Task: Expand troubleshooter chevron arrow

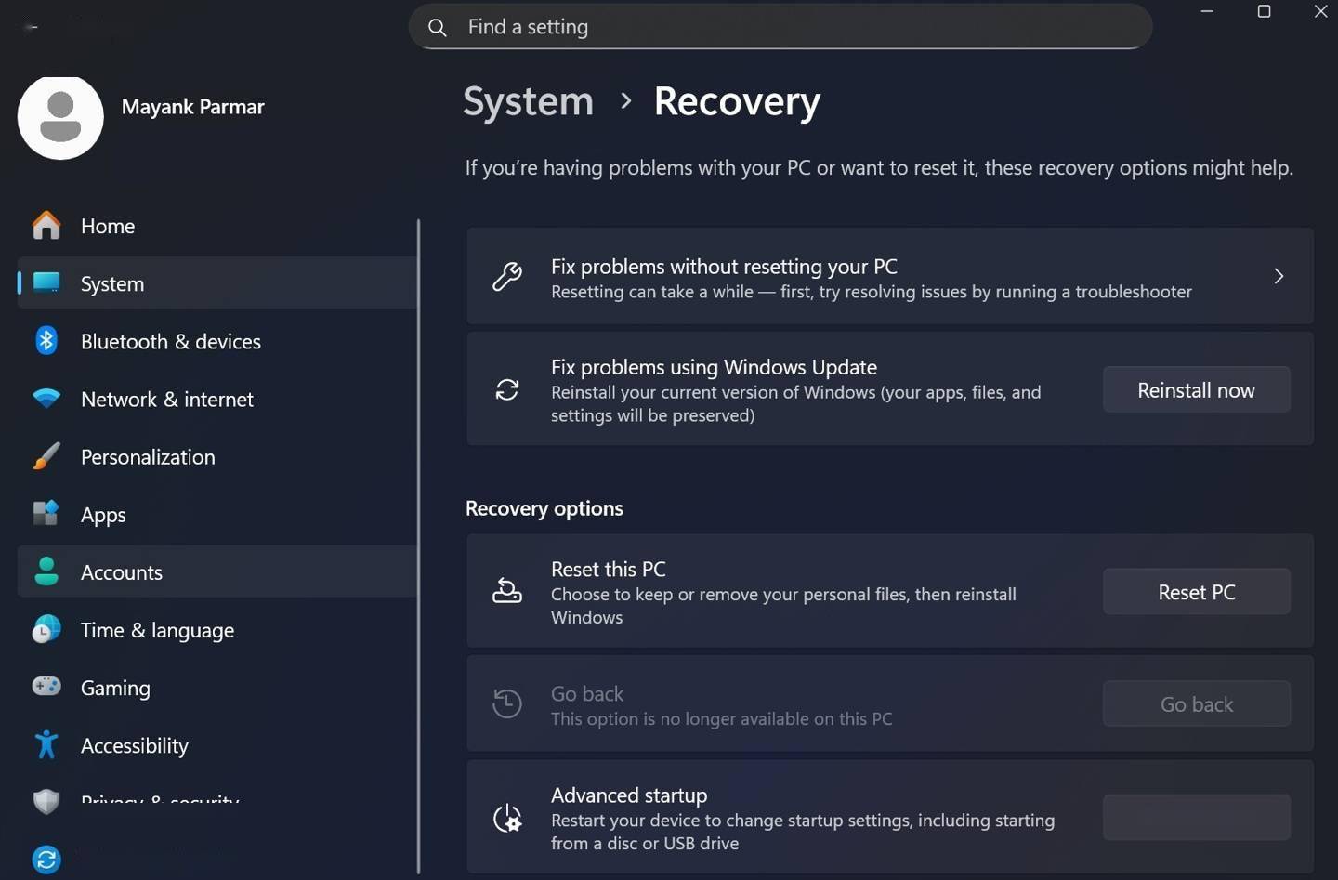Action: 1279,276
